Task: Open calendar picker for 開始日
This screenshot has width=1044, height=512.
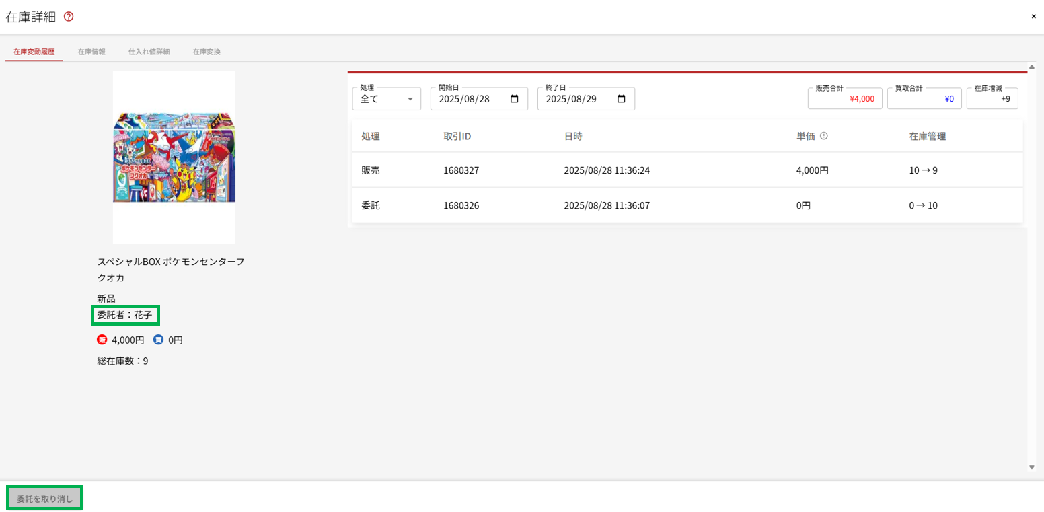Action: (515, 99)
